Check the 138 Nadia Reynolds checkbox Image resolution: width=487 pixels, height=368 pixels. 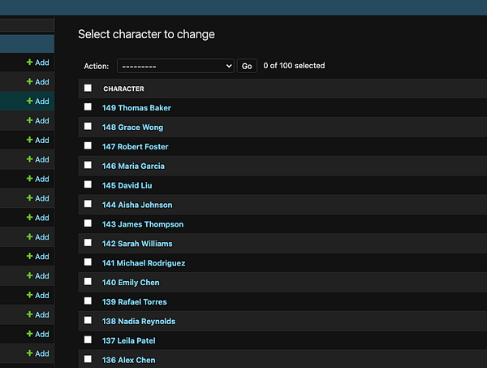point(88,321)
